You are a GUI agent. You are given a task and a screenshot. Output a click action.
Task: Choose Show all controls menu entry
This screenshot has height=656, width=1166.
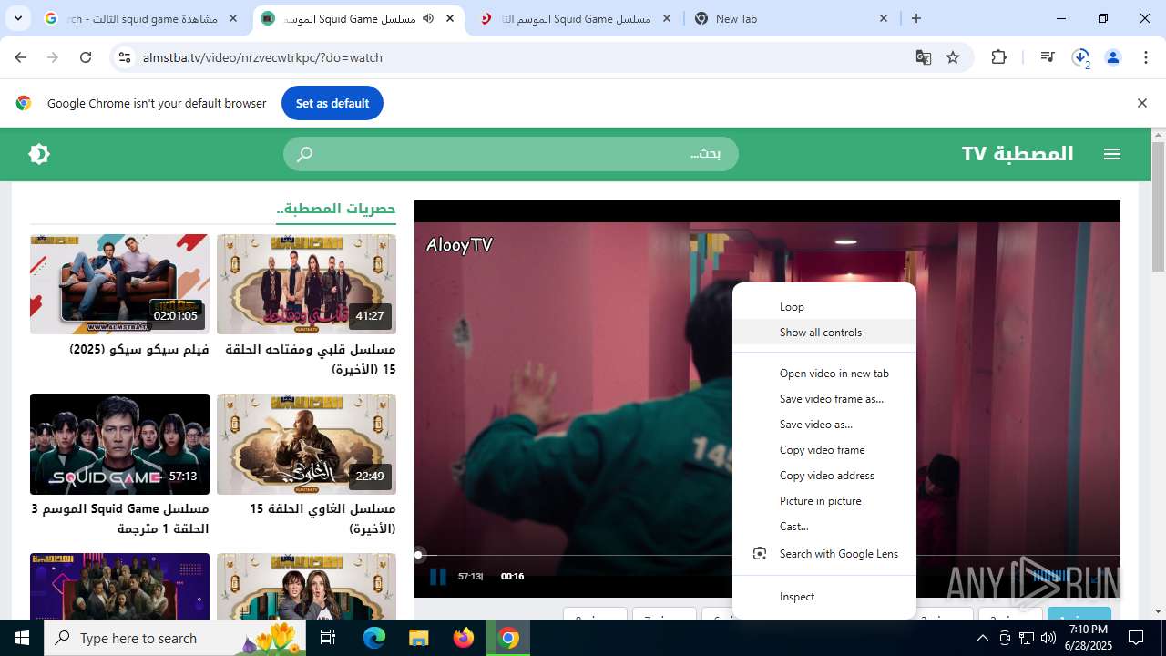[824, 333]
